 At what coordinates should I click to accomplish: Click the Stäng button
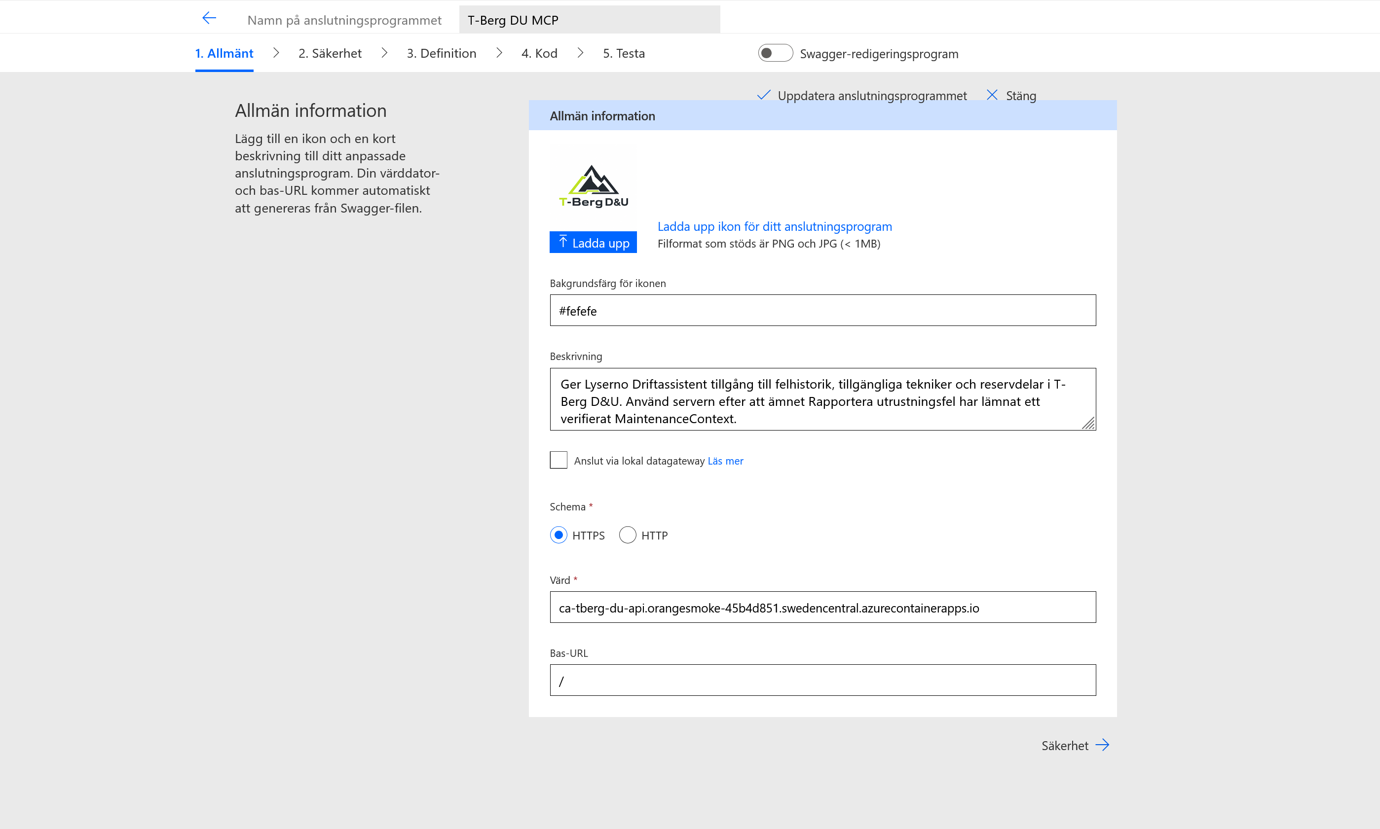tap(1012, 96)
